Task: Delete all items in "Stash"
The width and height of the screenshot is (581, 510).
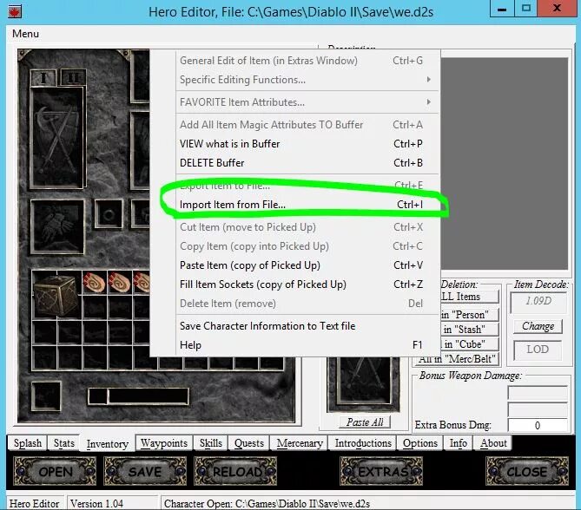Action: point(470,330)
